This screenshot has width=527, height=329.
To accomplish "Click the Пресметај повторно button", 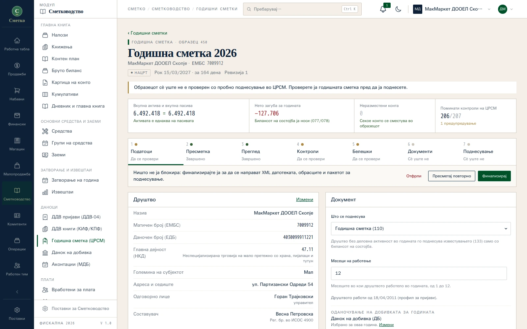I will pos(452,176).
